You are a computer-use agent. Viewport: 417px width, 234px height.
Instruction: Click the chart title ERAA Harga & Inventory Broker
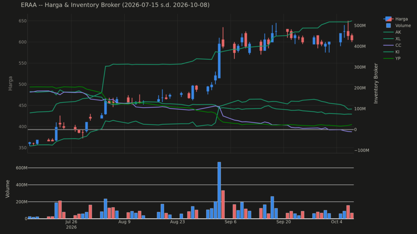pyautogui.click(x=115, y=5)
